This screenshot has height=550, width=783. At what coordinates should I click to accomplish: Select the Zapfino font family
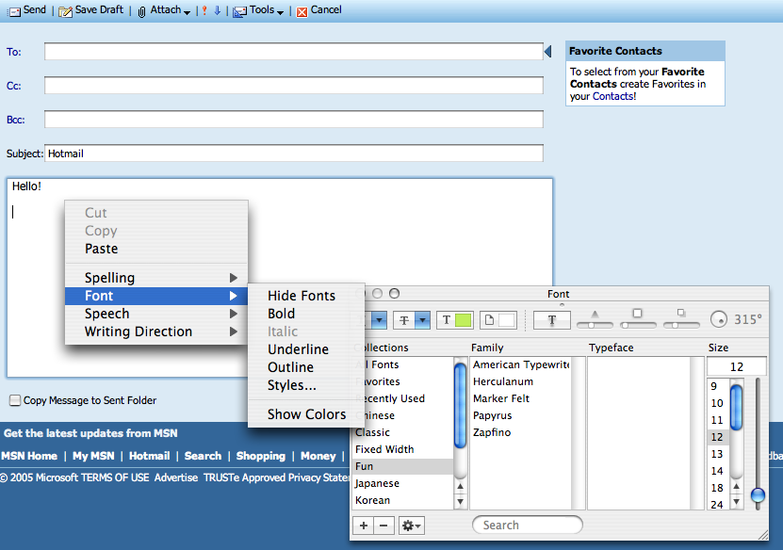coord(521,432)
